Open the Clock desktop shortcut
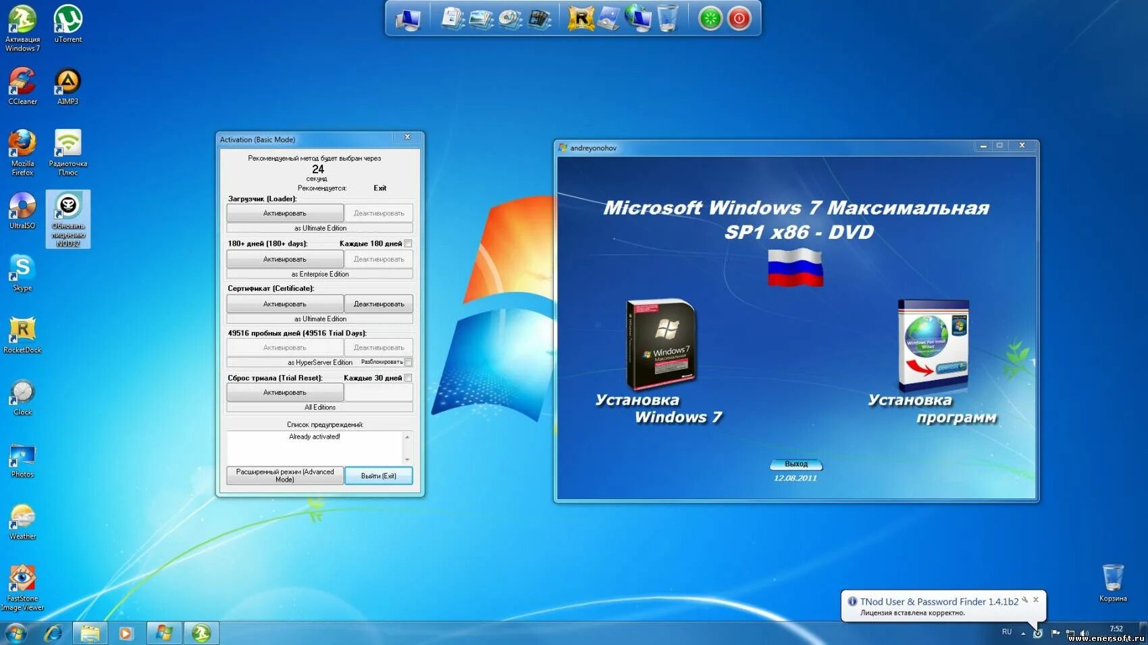 22,397
